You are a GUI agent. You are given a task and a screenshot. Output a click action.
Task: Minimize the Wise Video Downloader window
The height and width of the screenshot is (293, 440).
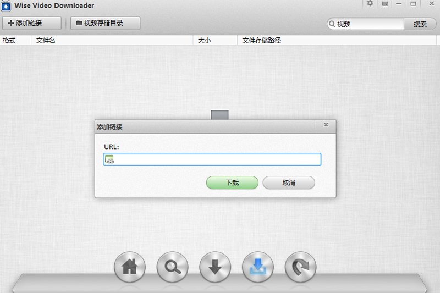(x=399, y=4)
